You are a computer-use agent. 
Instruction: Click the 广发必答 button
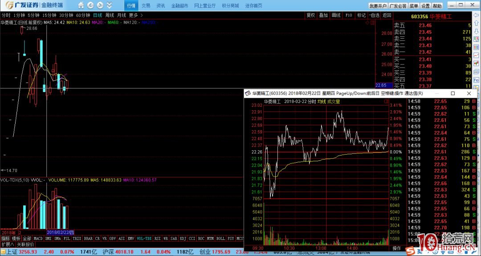click(x=398, y=6)
